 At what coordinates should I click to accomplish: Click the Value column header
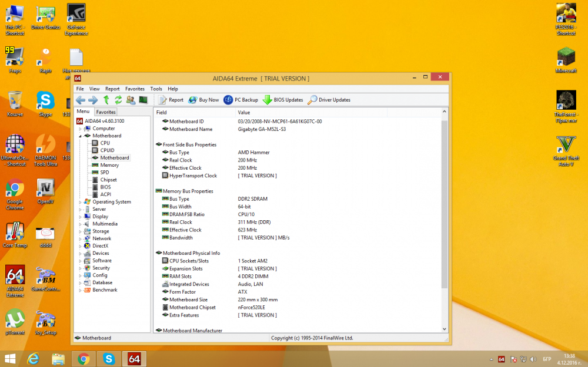click(311, 112)
